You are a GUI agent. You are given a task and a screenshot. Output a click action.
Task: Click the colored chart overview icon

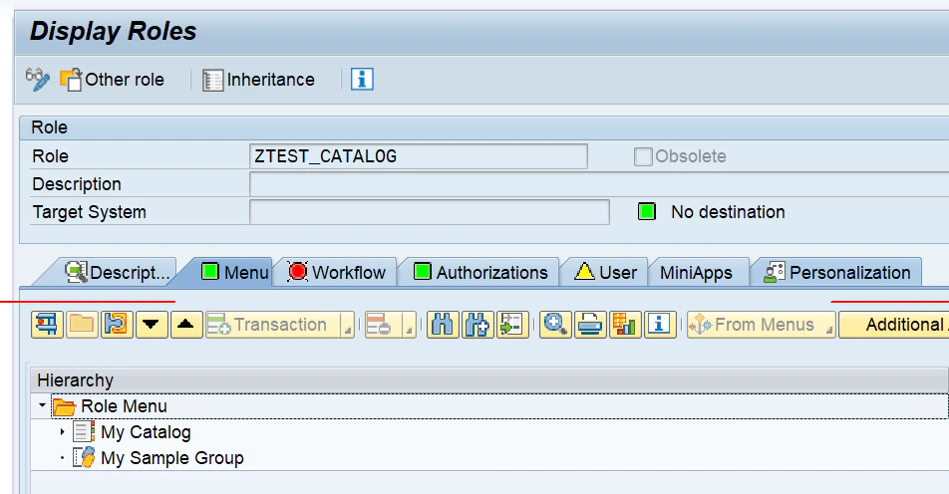coord(625,325)
